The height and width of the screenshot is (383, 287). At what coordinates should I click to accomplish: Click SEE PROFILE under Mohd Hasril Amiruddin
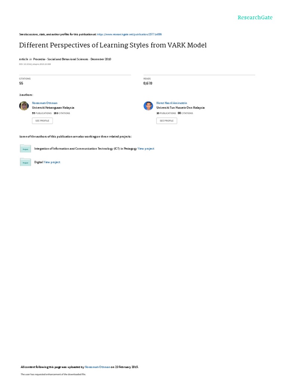(167, 121)
